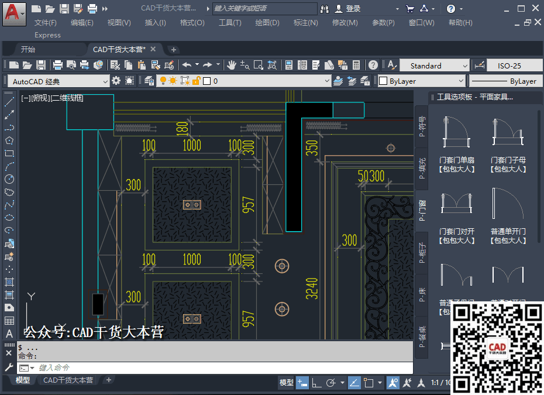Click the Zoom Window icon
The width and height of the screenshot is (544, 395).
pos(258,65)
